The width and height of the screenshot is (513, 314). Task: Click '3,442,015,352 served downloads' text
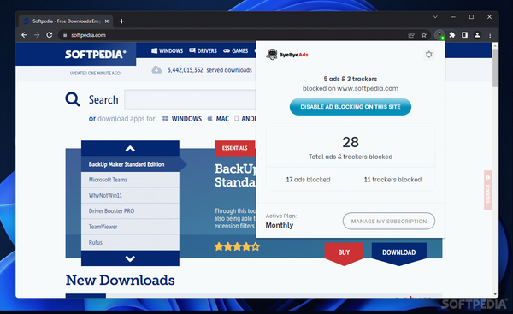click(x=209, y=70)
